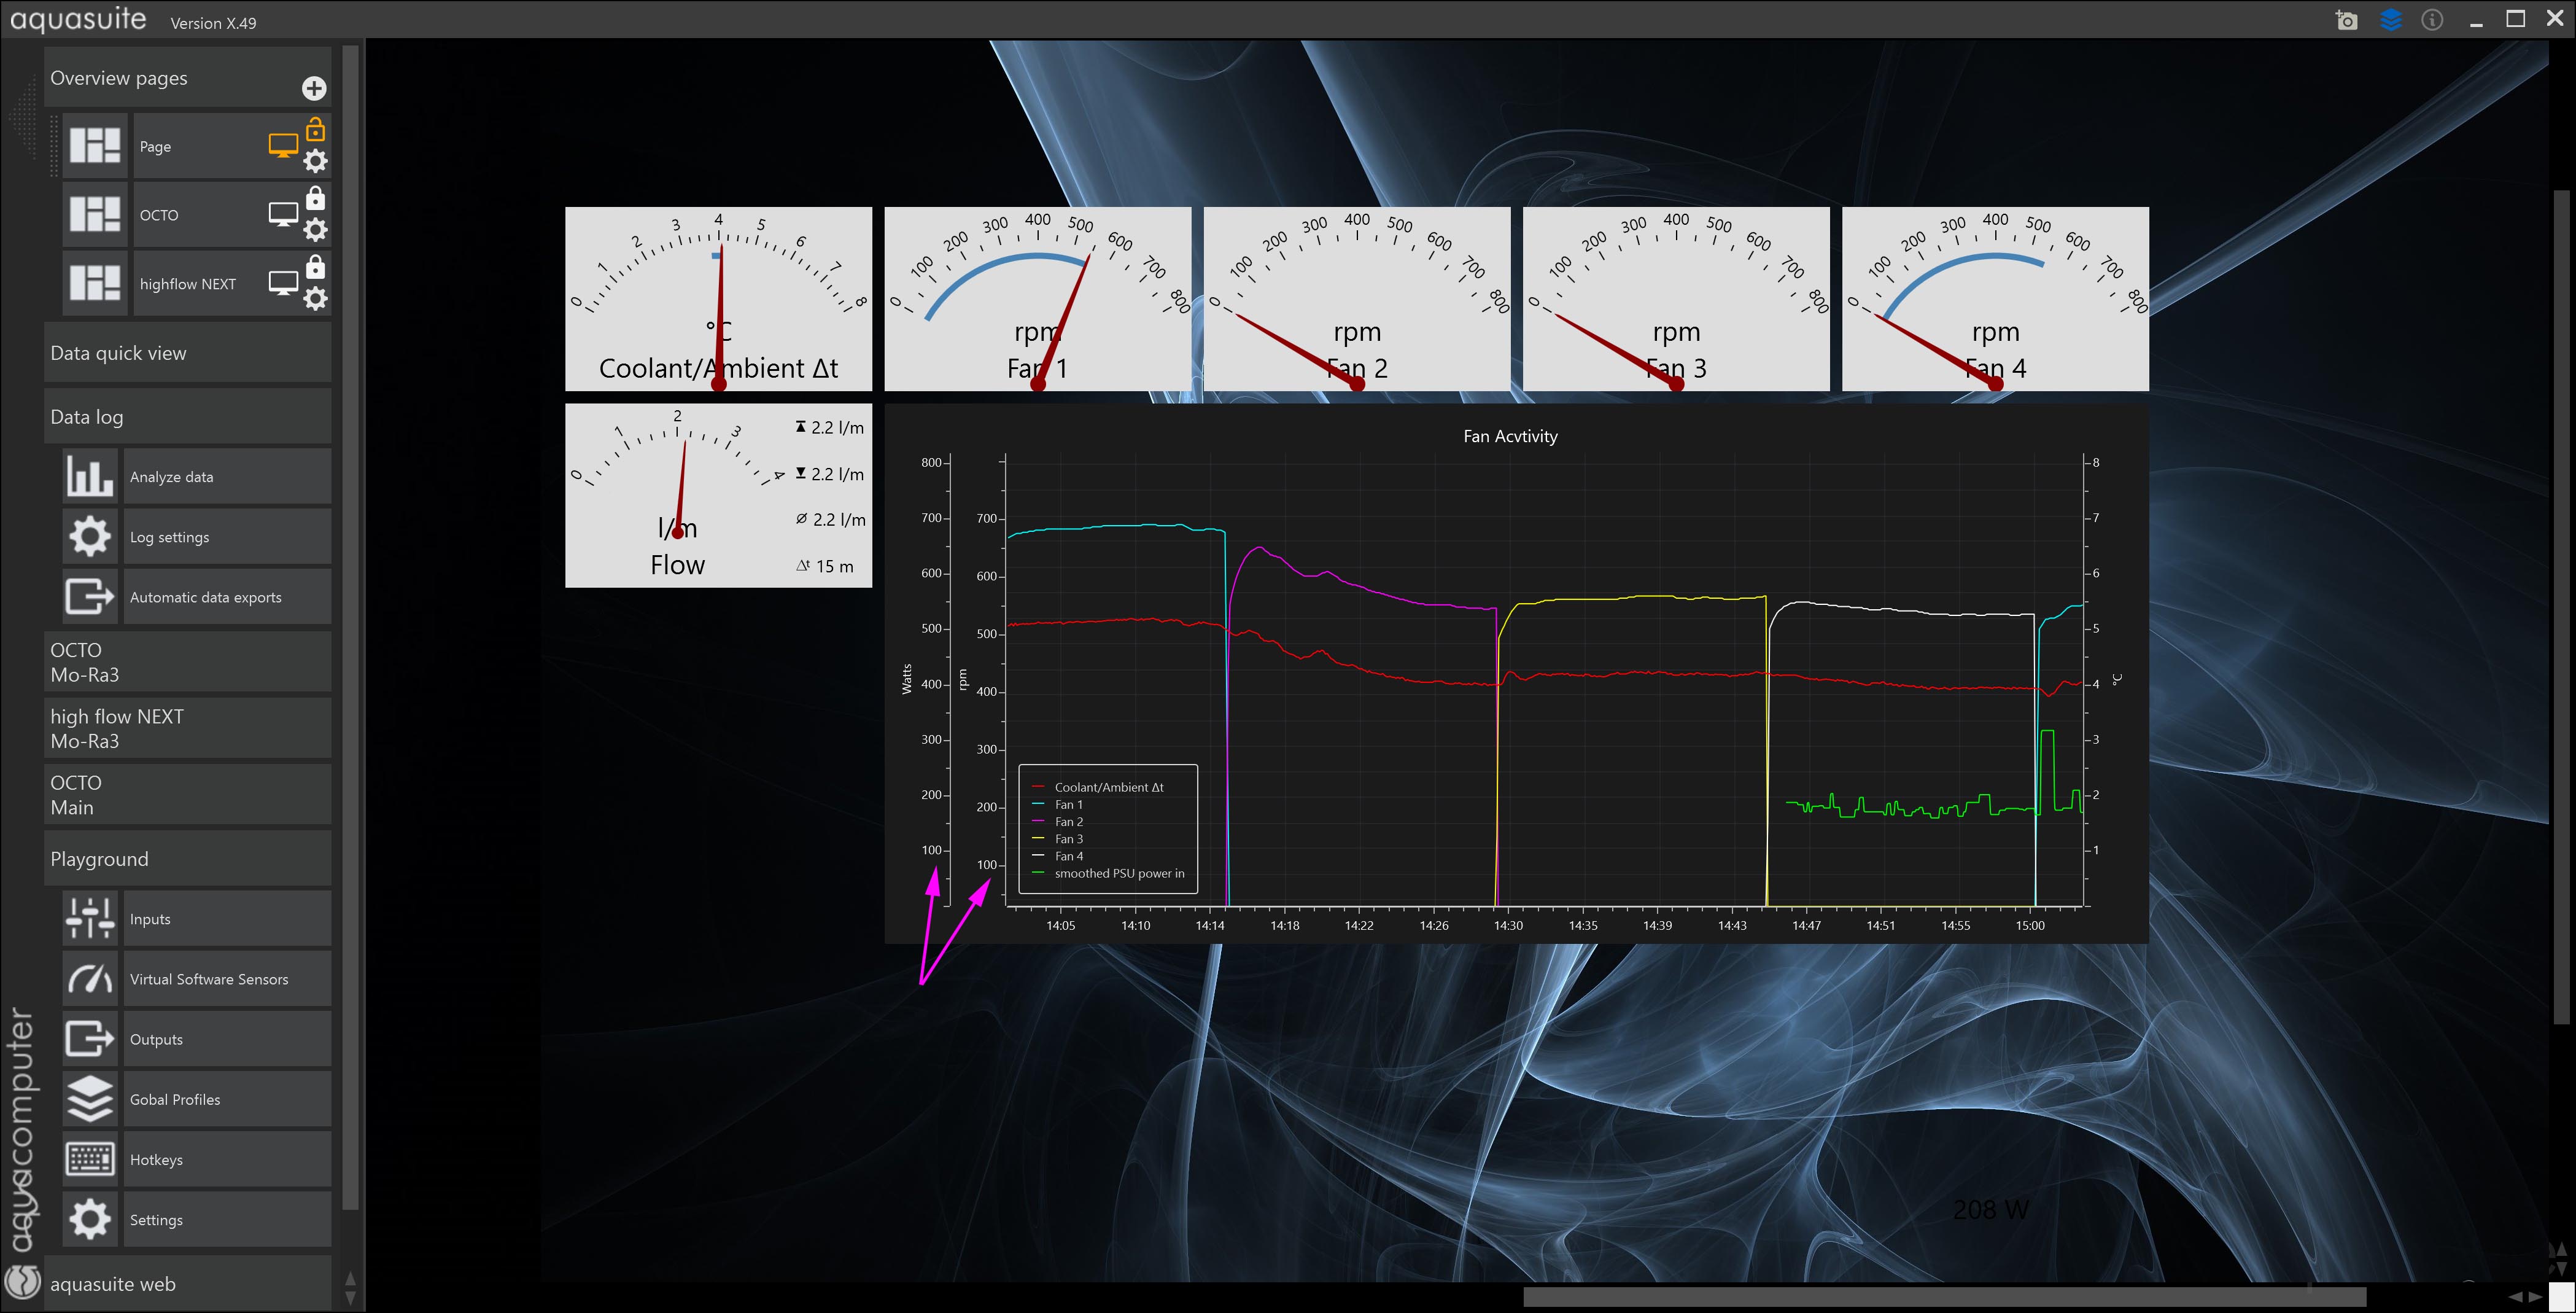
Task: Open Automatic data exports
Action: [205, 597]
